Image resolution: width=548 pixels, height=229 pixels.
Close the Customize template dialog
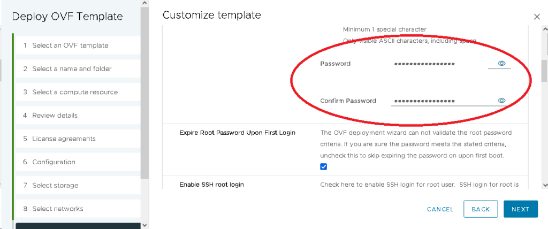click(537, 17)
